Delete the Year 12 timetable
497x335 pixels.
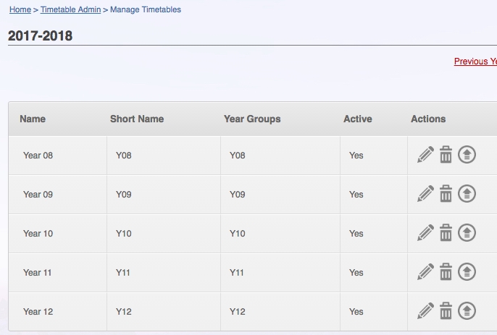pos(446,310)
